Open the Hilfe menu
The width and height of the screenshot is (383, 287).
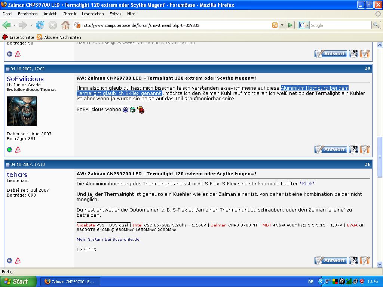131,14
